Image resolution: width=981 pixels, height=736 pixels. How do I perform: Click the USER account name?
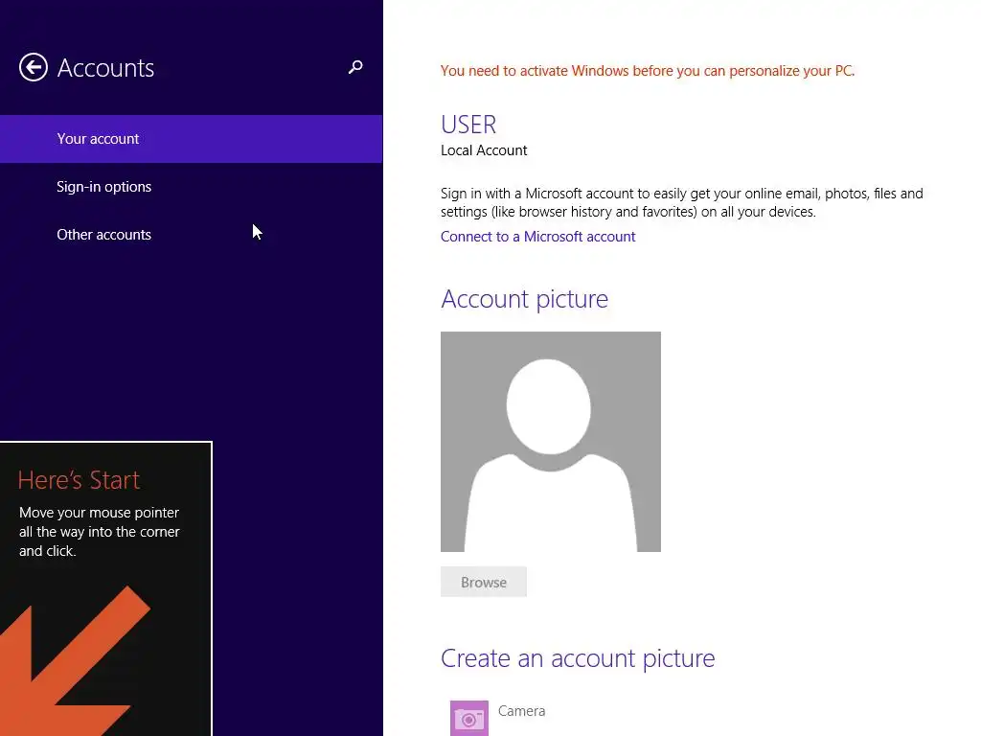click(x=468, y=125)
